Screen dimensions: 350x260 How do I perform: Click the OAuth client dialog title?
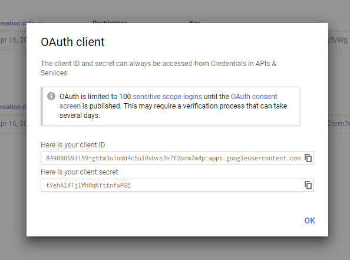point(72,42)
